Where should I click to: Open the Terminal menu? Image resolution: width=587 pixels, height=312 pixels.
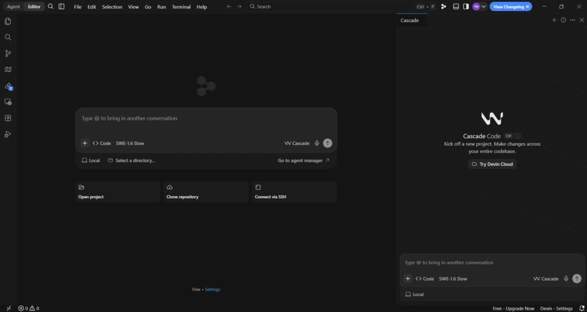(x=181, y=7)
